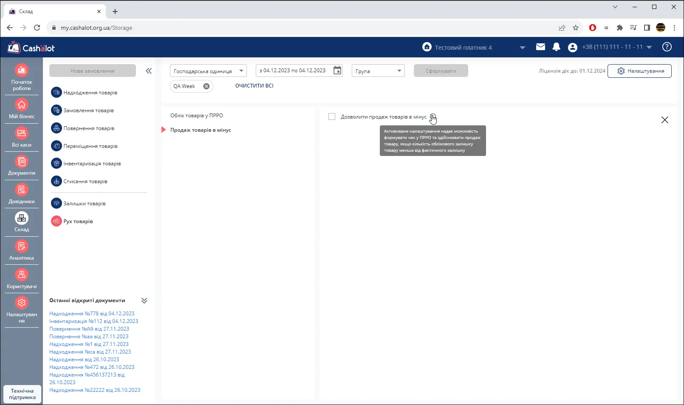Bookmark this page with the star icon
Image resolution: width=684 pixels, height=405 pixels.
coord(576,28)
